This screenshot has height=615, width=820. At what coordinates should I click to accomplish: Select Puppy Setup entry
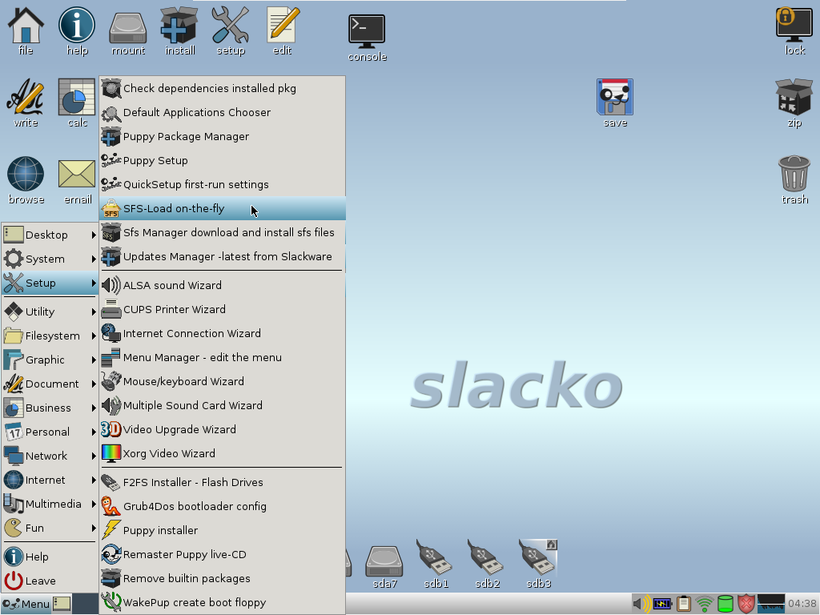(223, 160)
